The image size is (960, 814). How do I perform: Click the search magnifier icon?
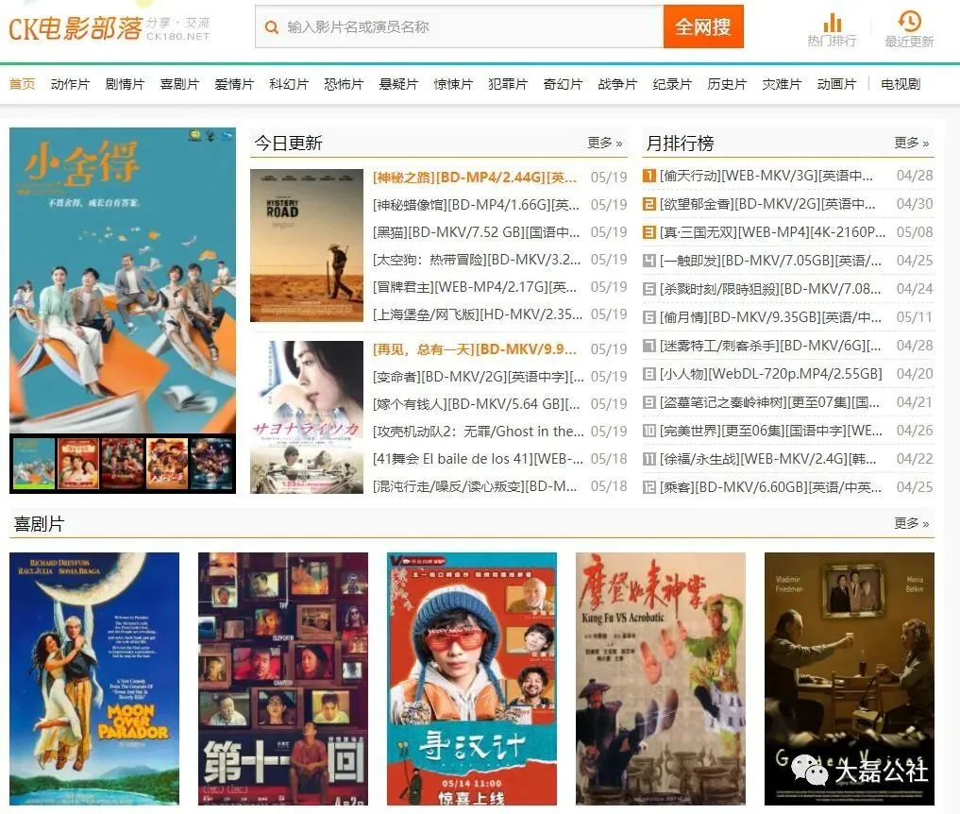(271, 27)
